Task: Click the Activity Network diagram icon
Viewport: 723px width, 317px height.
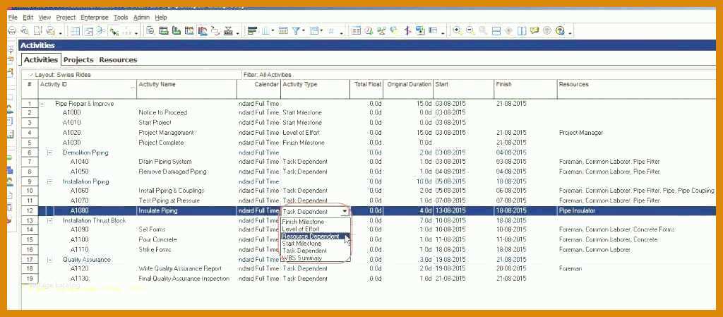Action: (100, 31)
